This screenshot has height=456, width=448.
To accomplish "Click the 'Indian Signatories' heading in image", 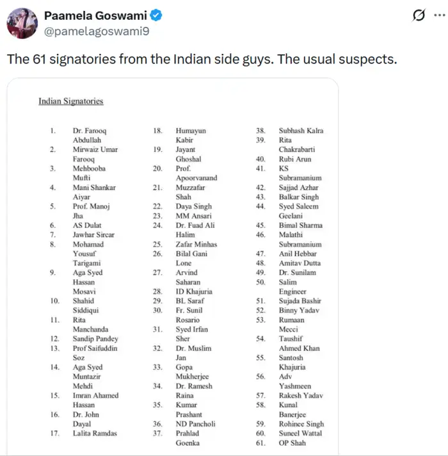I will click(x=71, y=101).
